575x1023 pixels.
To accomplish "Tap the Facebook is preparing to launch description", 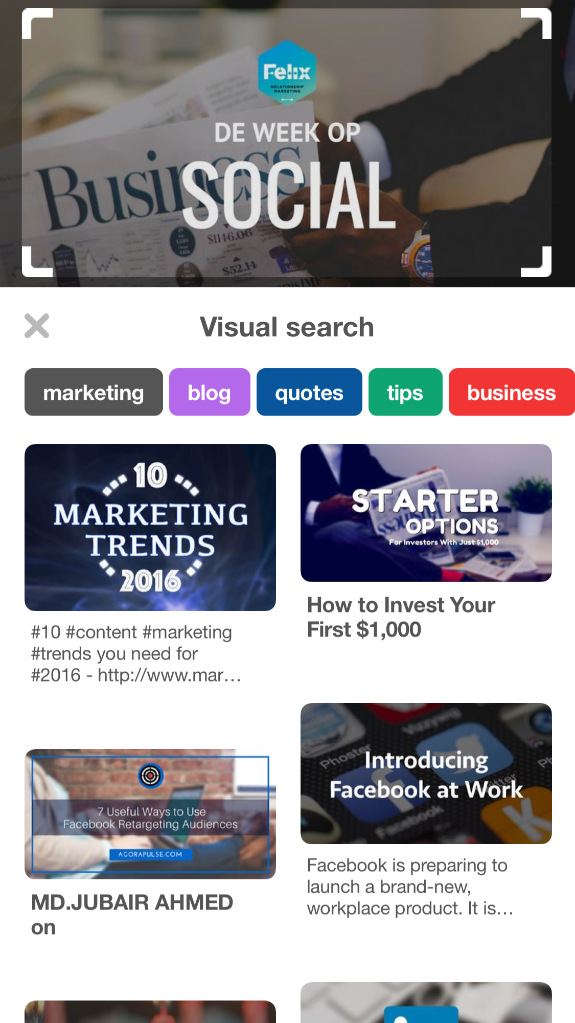I will coord(410,886).
